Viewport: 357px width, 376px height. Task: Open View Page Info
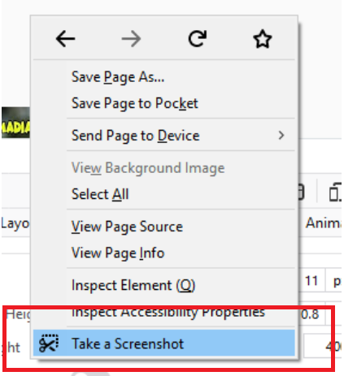coord(118,253)
